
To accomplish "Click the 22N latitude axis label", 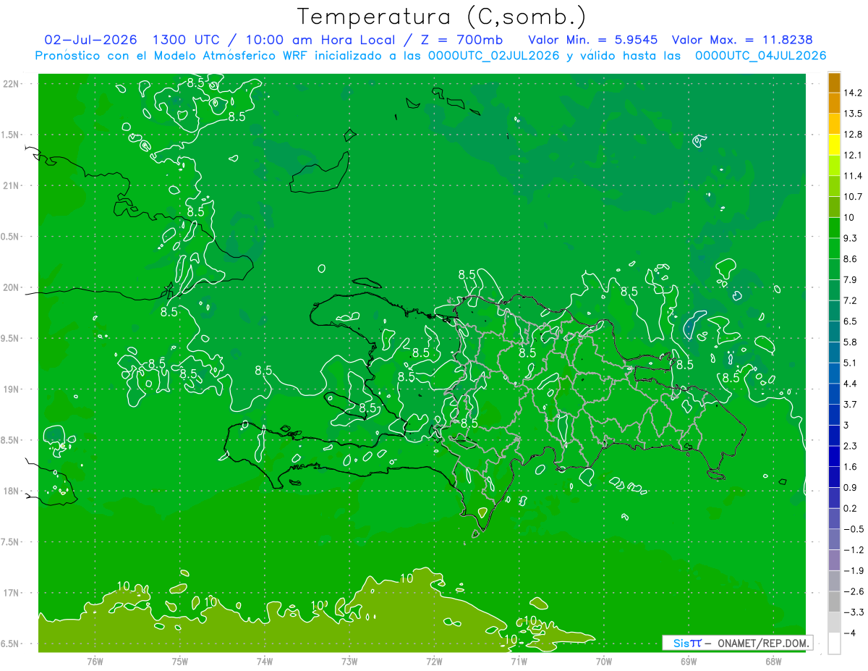I will coord(12,84).
